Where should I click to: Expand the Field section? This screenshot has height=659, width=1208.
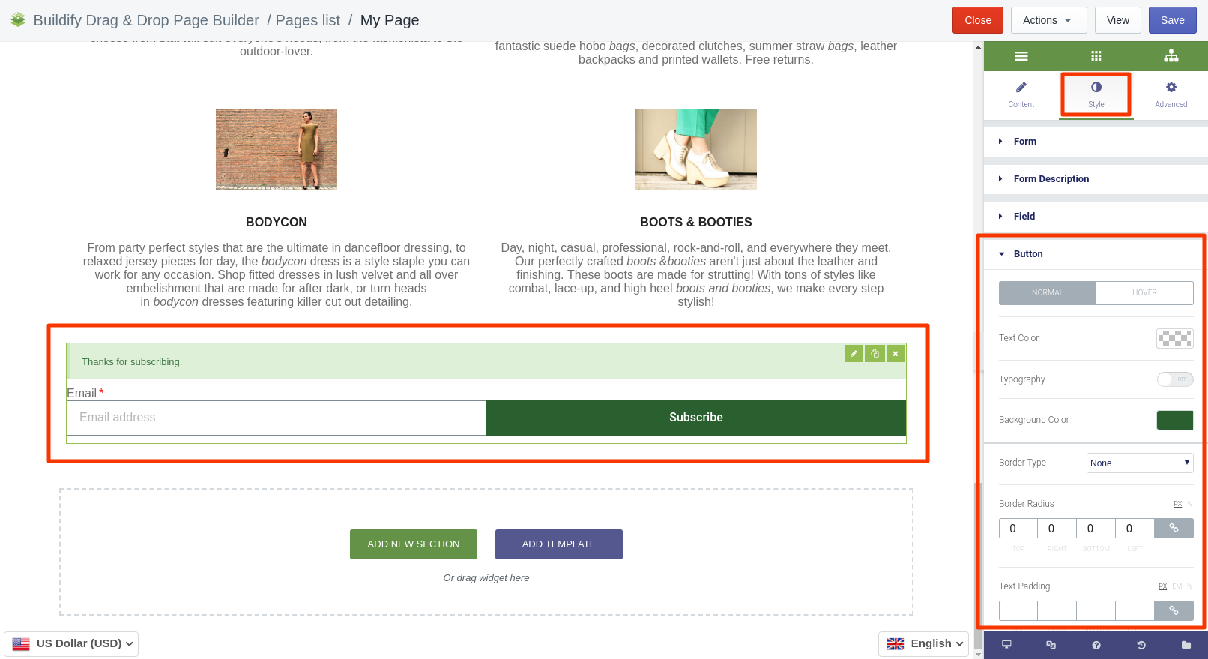[x=1096, y=217]
